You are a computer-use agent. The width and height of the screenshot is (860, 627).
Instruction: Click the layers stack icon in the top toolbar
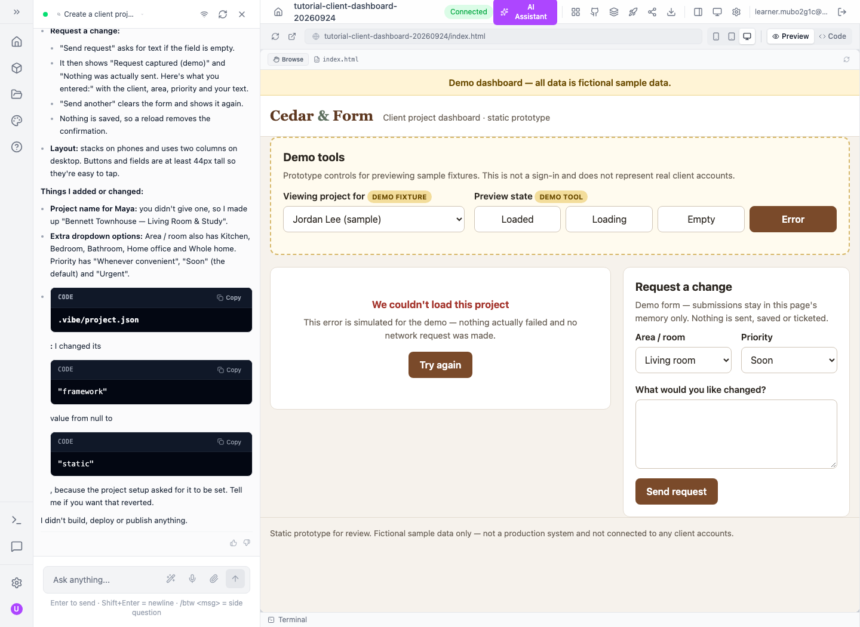(614, 12)
